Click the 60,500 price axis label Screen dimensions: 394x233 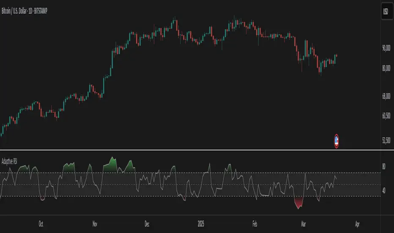[x=386, y=116]
